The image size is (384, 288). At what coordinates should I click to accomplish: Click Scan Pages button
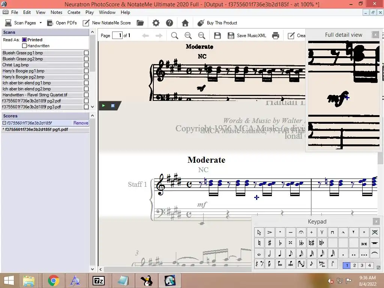click(x=21, y=23)
